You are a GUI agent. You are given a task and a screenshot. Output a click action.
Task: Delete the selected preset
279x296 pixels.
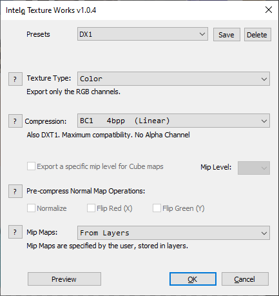258,34
